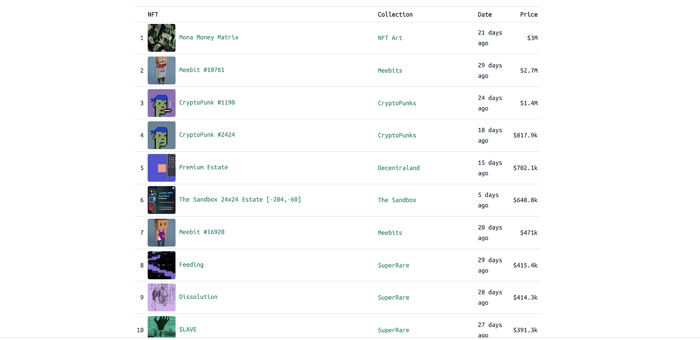Open Mona Money Matrix thumbnail image
Image resolution: width=700 pixels, height=340 pixels.
[x=161, y=38]
